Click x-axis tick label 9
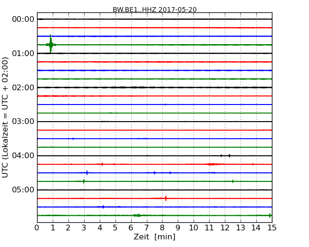The height and width of the screenshot is (247, 309). click(x=178, y=228)
